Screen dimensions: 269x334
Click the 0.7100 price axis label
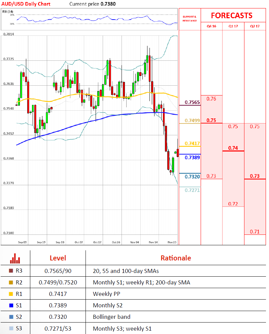(8, 233)
